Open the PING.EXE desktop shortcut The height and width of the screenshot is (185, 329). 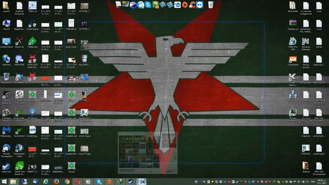306,150
